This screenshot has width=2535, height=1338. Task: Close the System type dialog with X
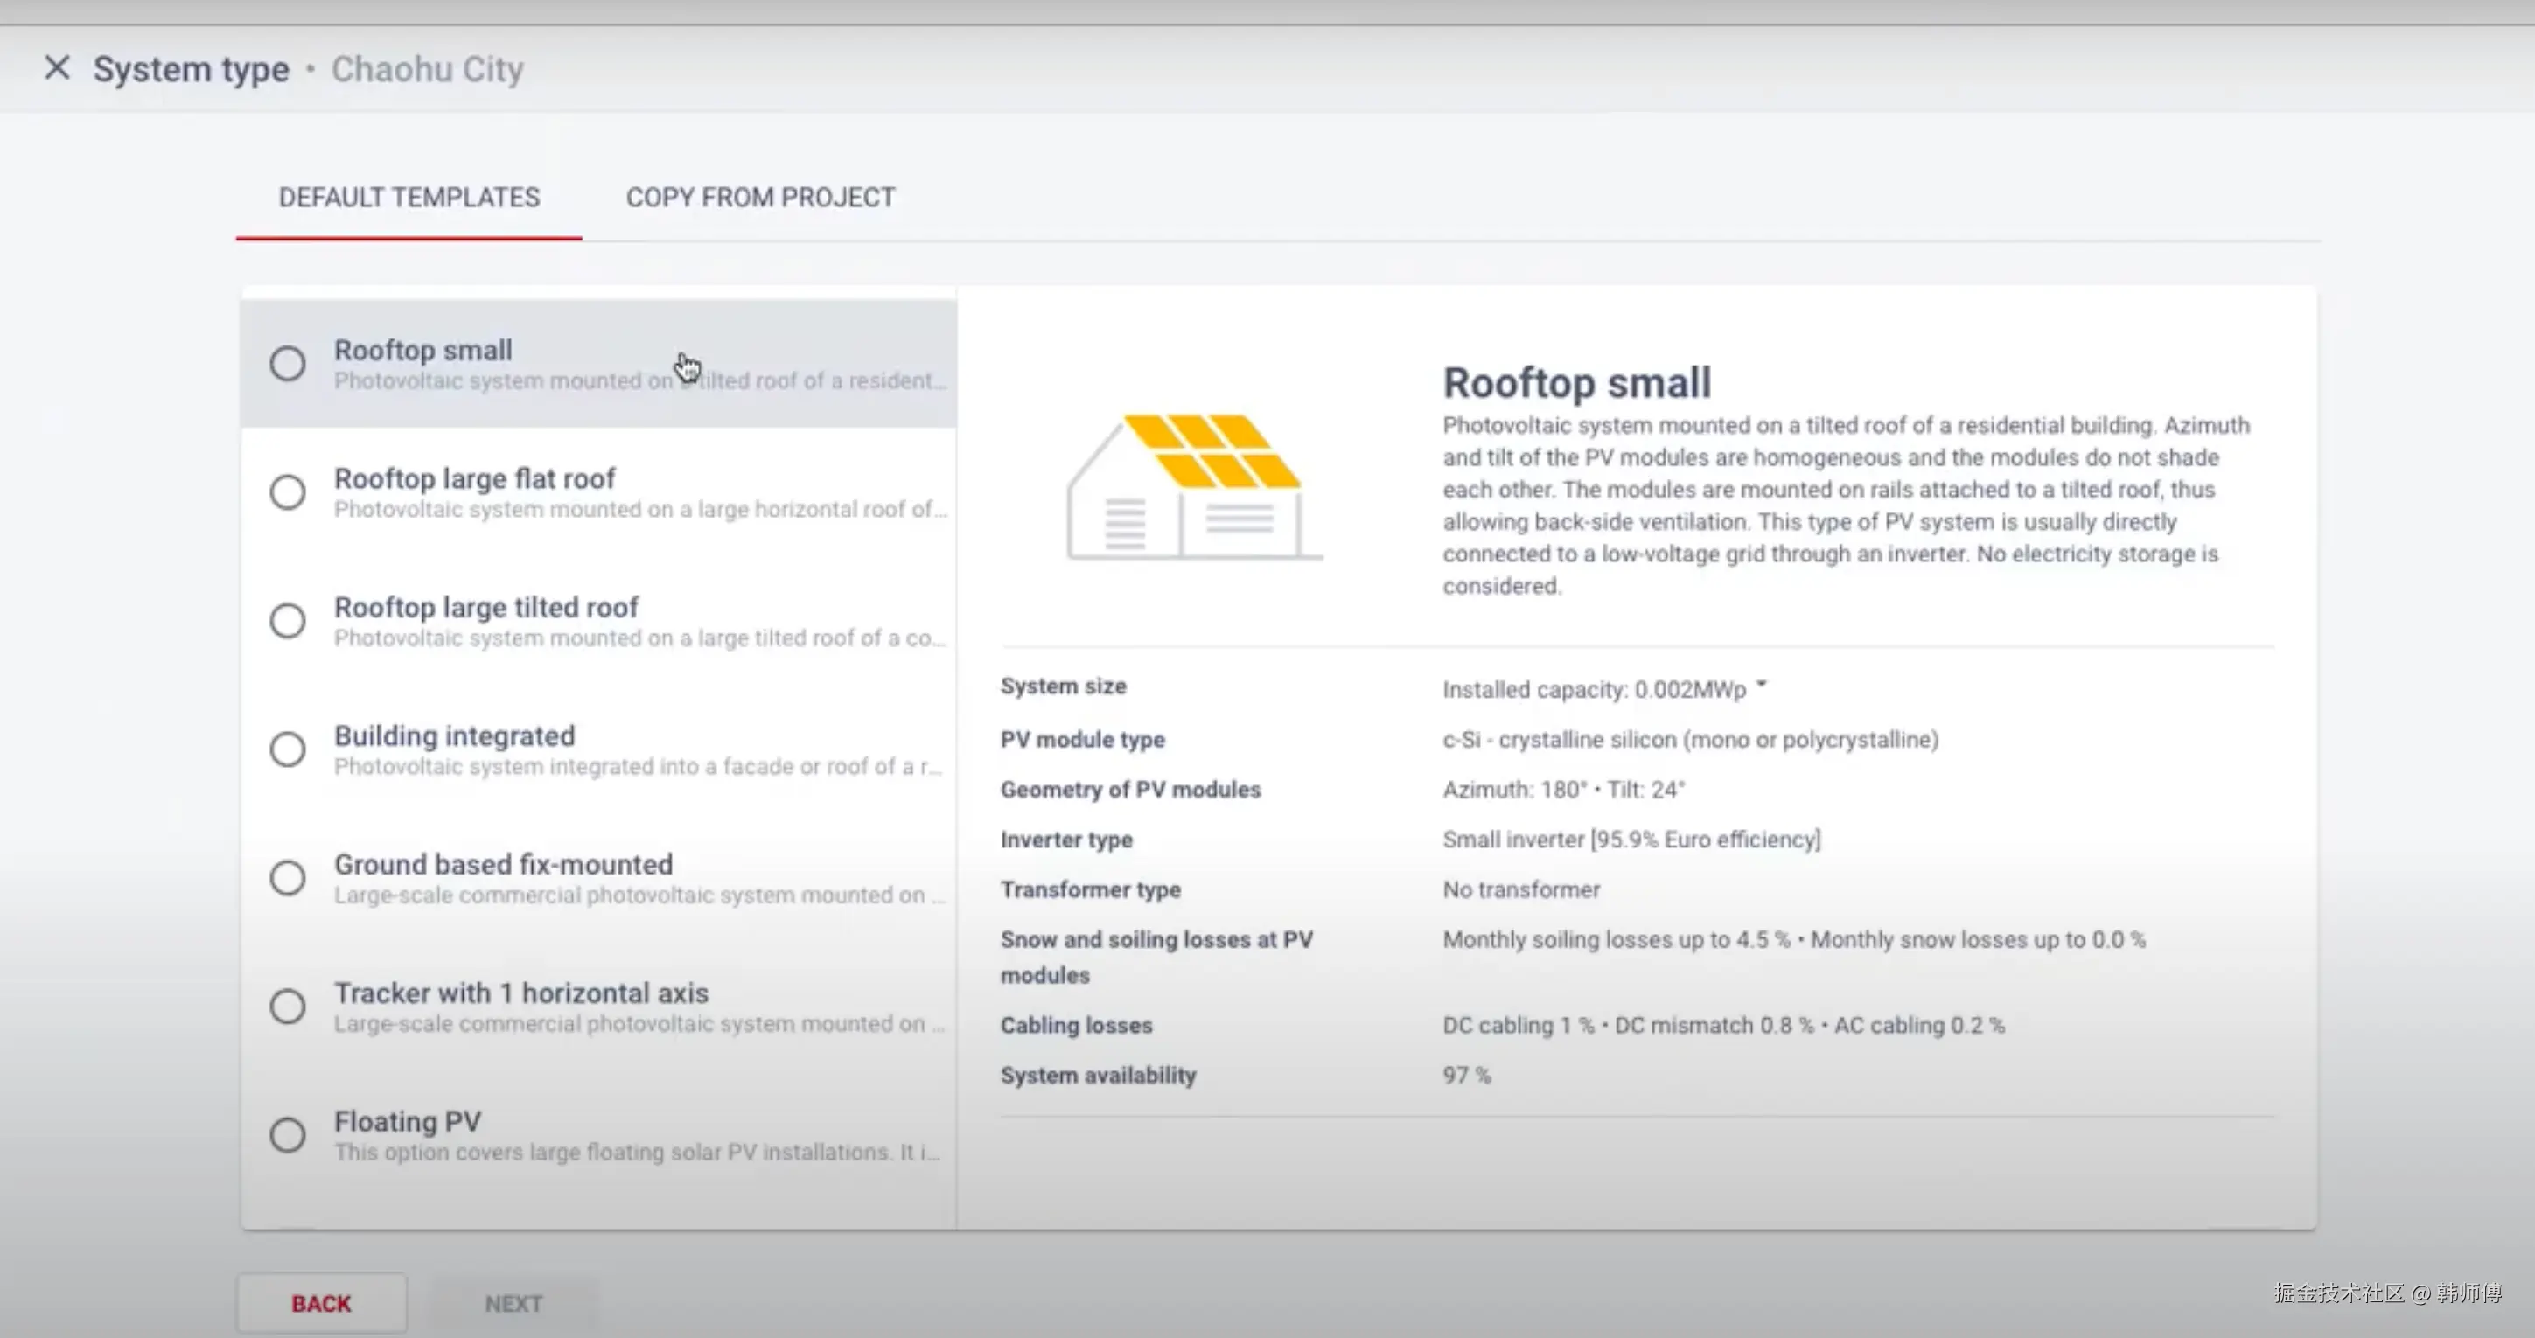57,68
